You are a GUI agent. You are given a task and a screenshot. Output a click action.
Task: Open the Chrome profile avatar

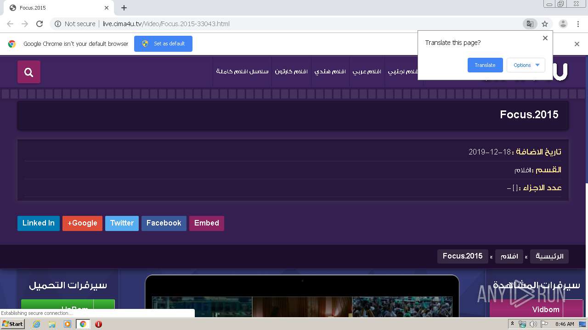pos(563,24)
